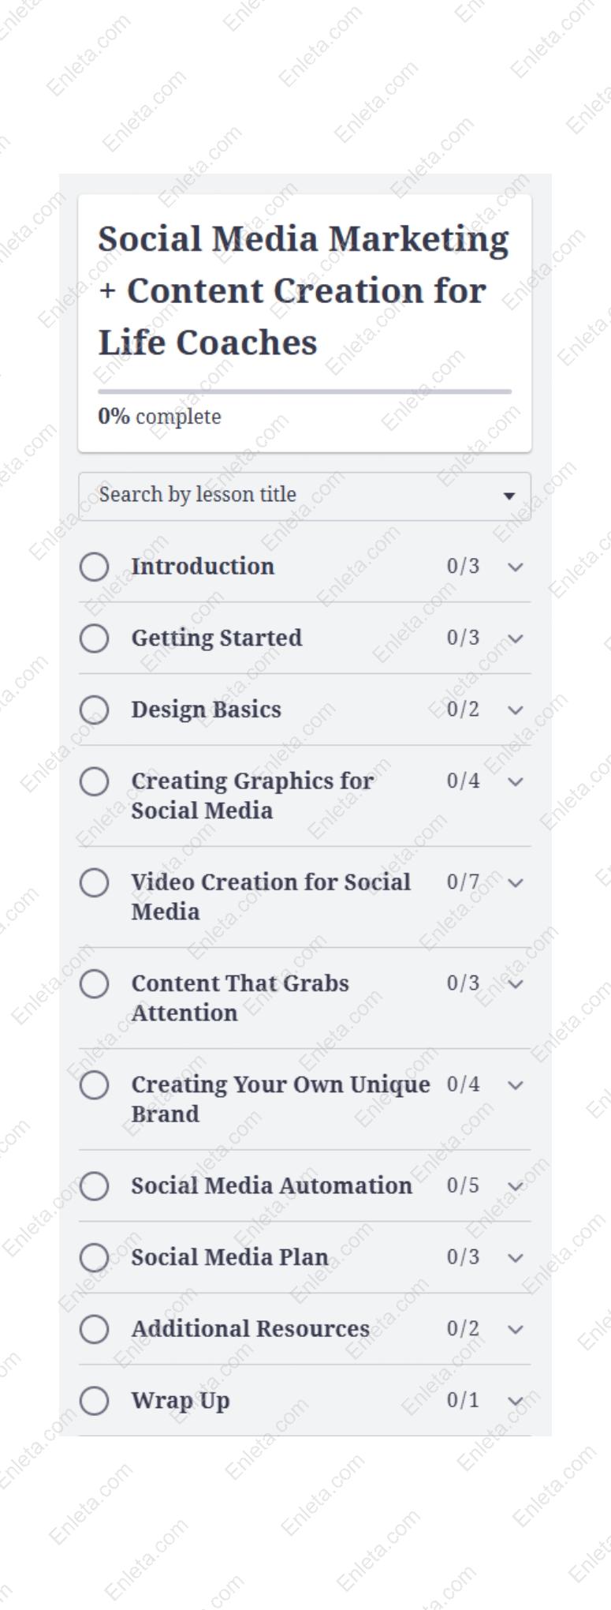611x1610 pixels.
Task: Click the Content That Grabs Attention circle
Action: coord(94,983)
